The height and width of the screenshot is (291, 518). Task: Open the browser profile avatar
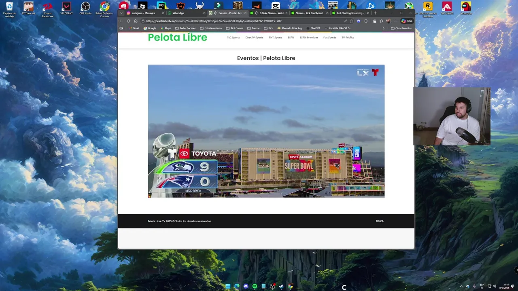pyautogui.click(x=388, y=21)
